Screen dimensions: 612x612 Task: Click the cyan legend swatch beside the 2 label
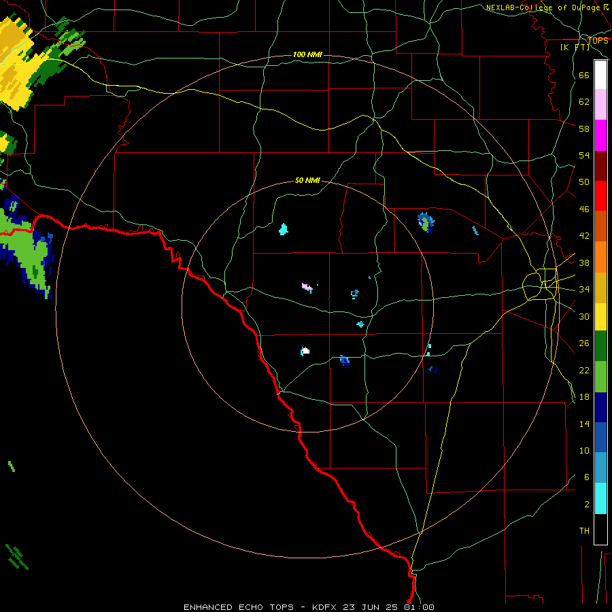coord(600,498)
